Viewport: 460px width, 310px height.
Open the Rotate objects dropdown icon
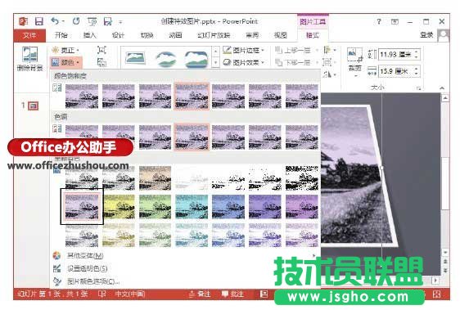[x=329, y=74]
